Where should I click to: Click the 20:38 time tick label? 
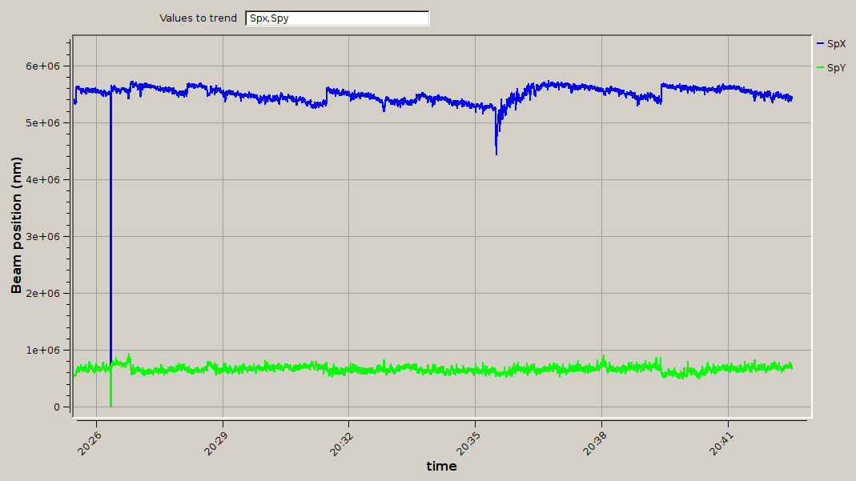point(594,439)
